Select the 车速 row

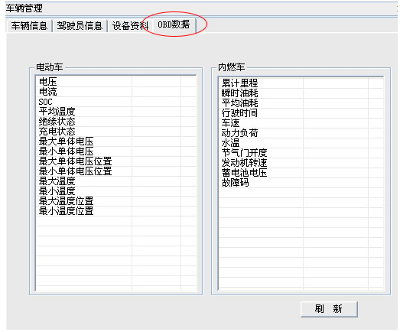click(301, 123)
